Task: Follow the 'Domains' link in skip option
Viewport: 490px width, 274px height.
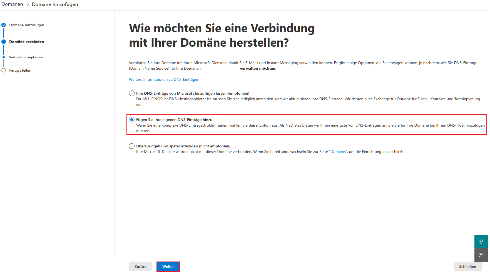Action: (338, 152)
